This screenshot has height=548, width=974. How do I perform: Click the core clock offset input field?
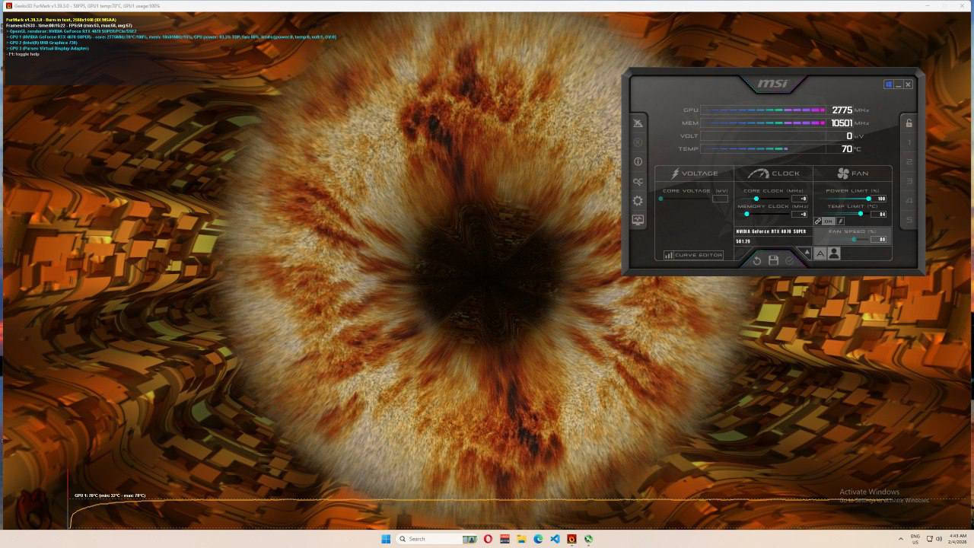tap(798, 199)
